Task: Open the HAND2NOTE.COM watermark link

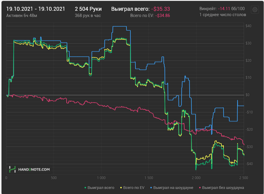Action: coord(34,170)
